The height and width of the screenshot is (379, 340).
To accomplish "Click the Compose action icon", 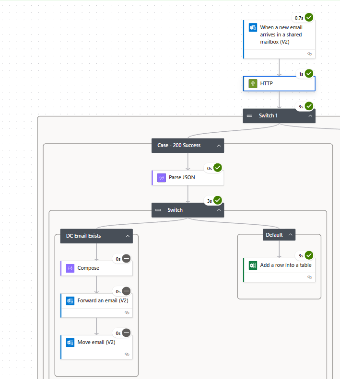I will (x=70, y=268).
